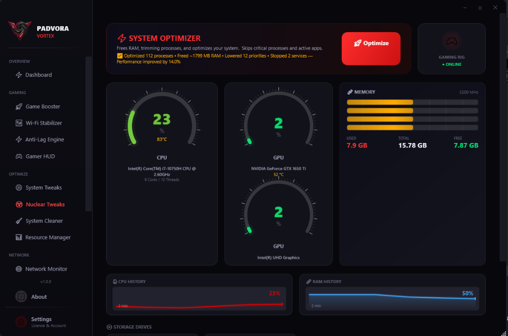Click the Nuclear Tweaks radiation icon
The width and height of the screenshot is (508, 336).
click(19, 204)
